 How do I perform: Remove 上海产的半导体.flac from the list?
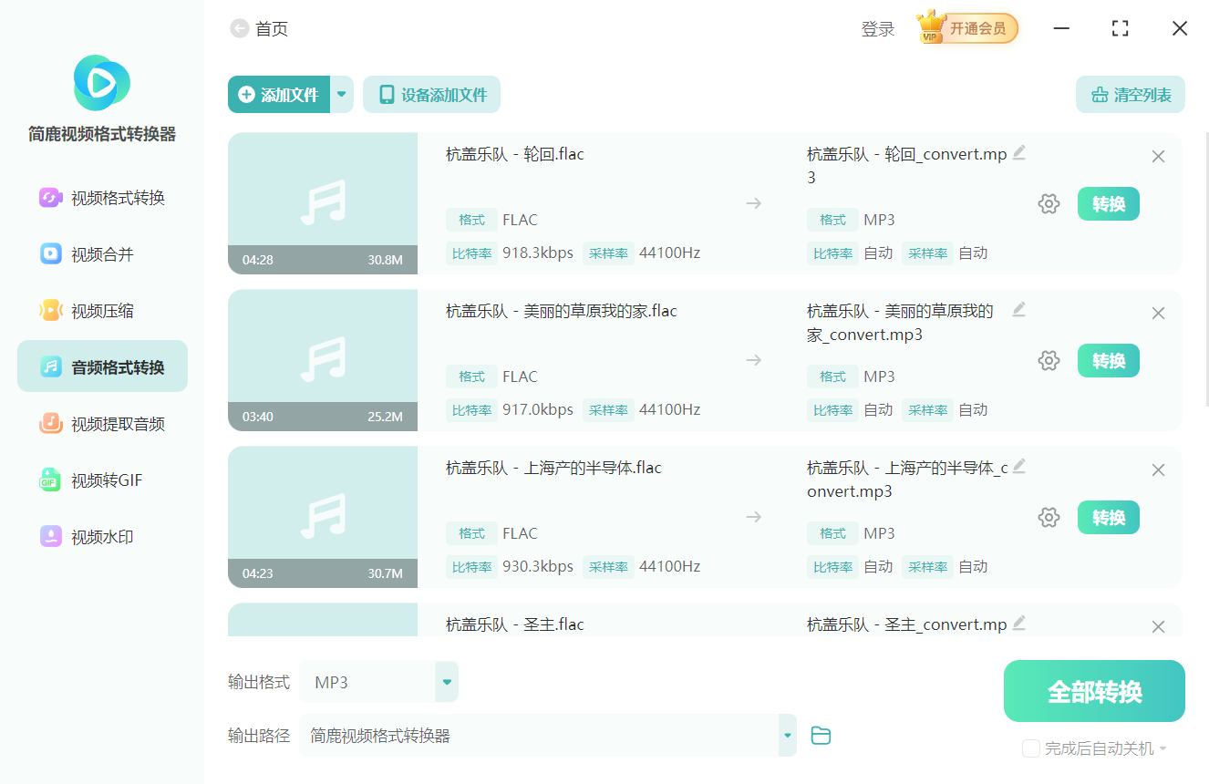1158,470
